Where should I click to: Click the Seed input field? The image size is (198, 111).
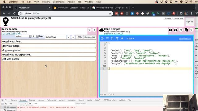coord(56,37)
